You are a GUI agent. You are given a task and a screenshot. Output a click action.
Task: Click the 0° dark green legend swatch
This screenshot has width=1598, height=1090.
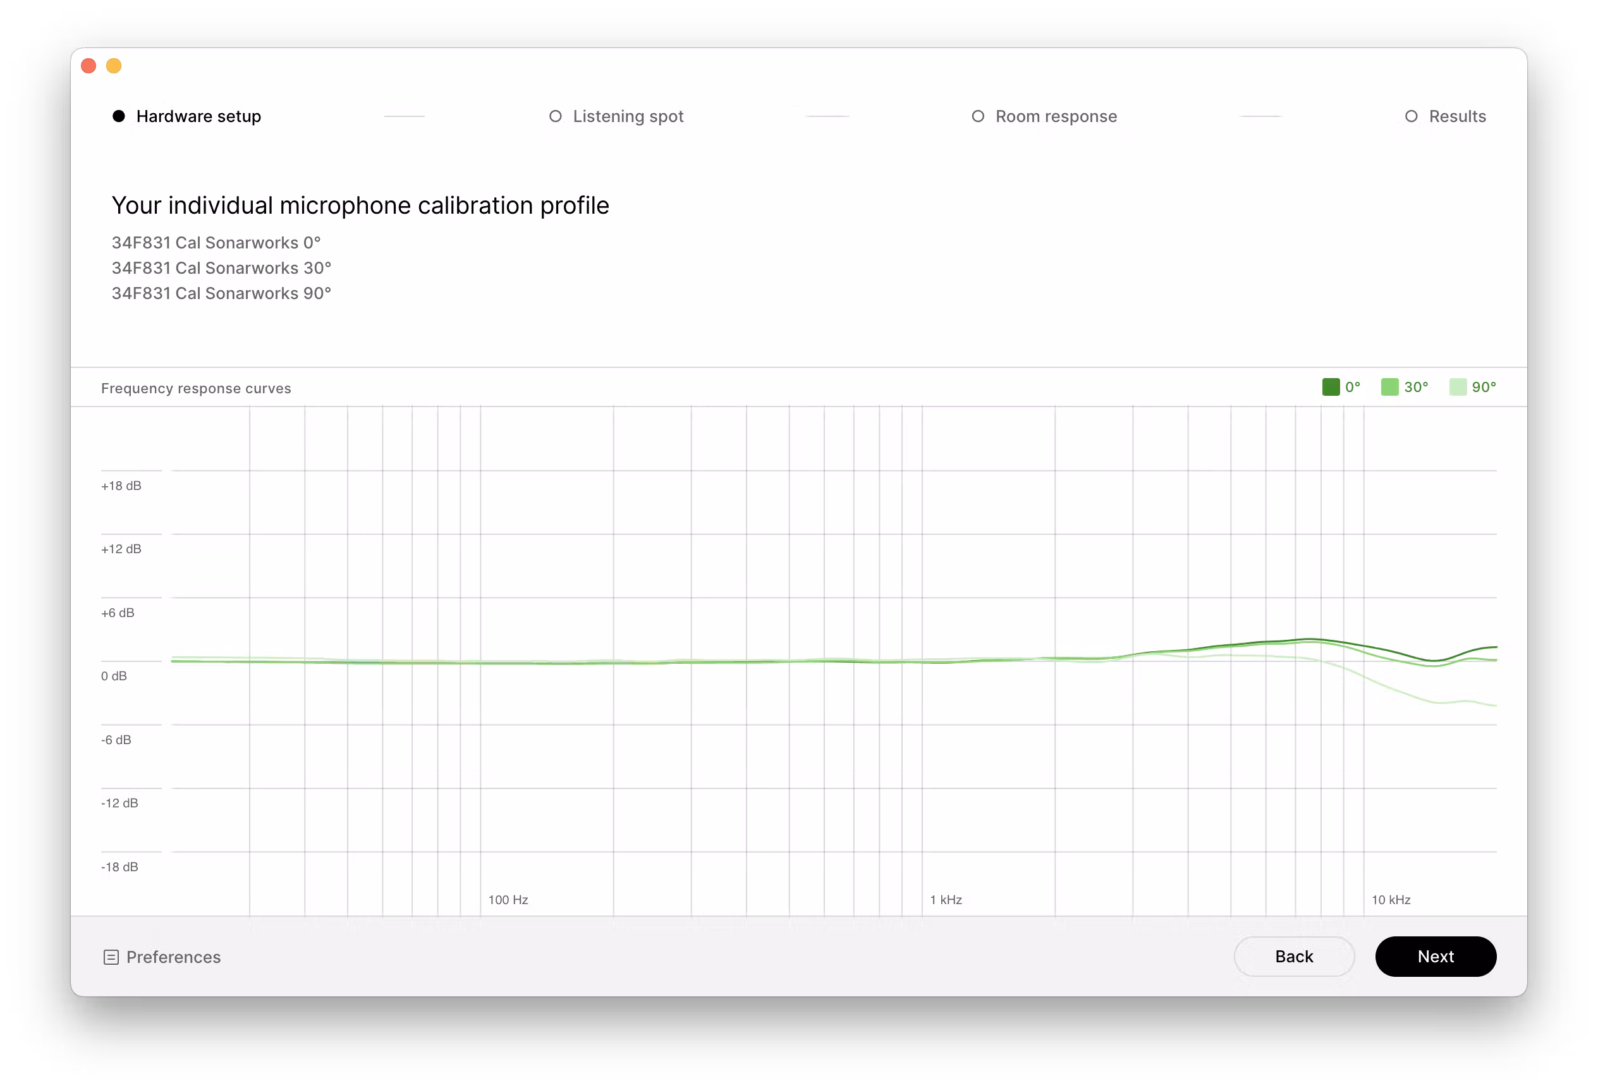[1331, 387]
